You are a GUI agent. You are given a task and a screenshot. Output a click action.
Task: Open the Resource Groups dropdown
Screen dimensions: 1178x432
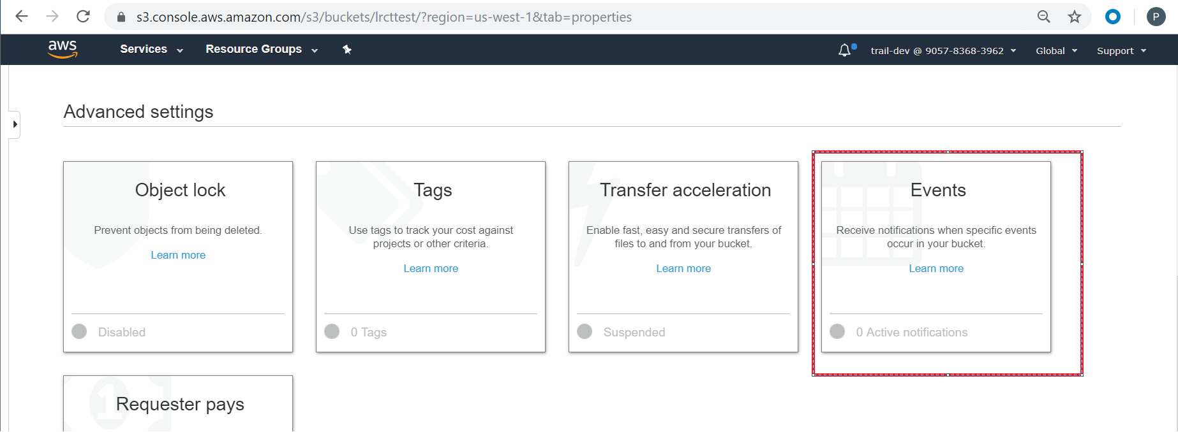(261, 50)
